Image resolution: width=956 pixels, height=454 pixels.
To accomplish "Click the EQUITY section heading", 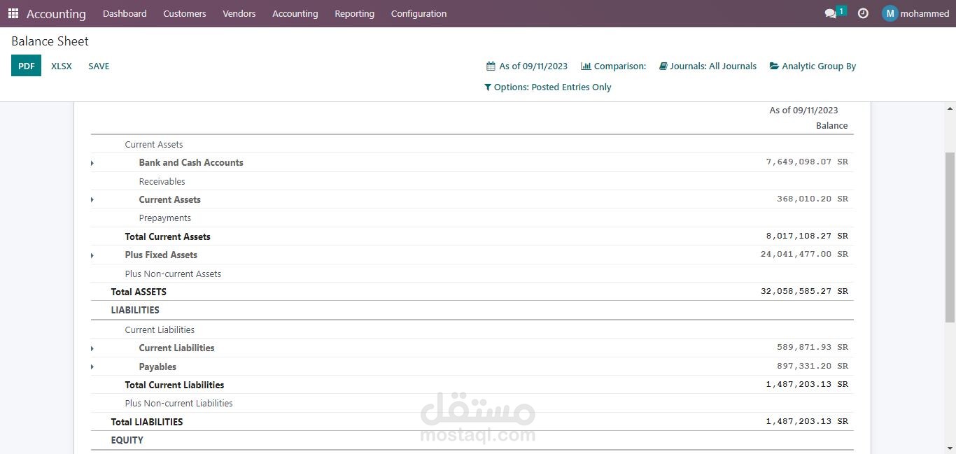I will [x=127, y=440].
